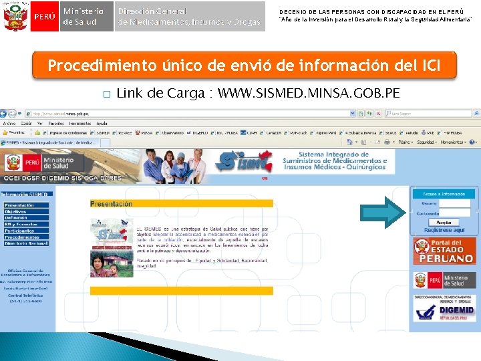Click the Participantes sidebar link
The image size is (481, 361).
click(26, 231)
